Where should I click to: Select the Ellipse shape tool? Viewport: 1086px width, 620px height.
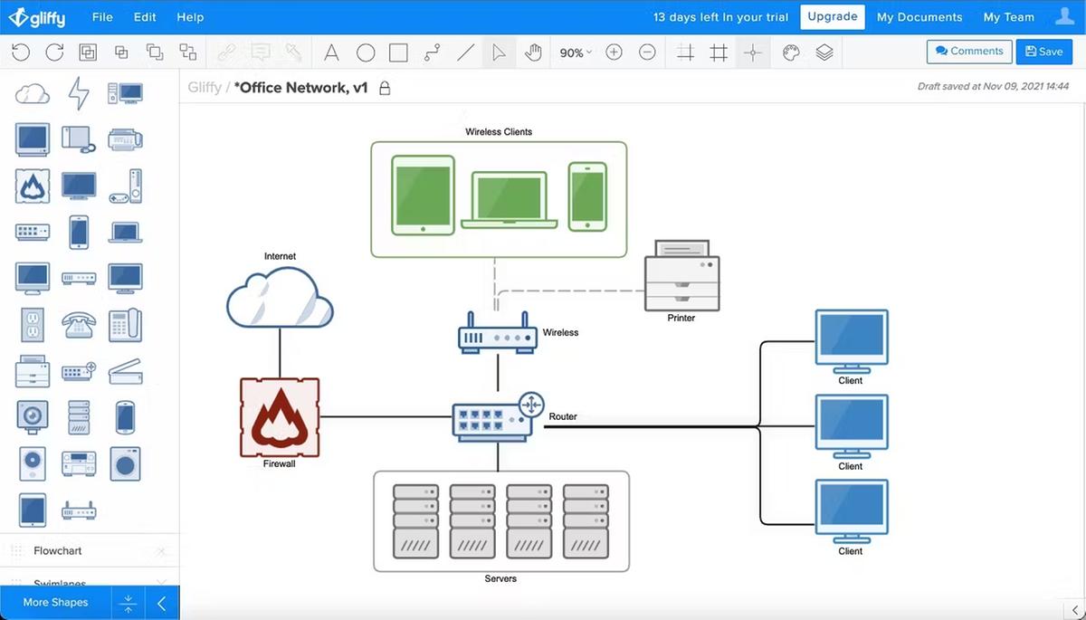tap(366, 52)
